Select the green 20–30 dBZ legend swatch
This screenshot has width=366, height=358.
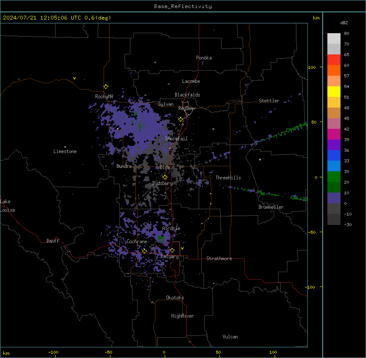334,177
